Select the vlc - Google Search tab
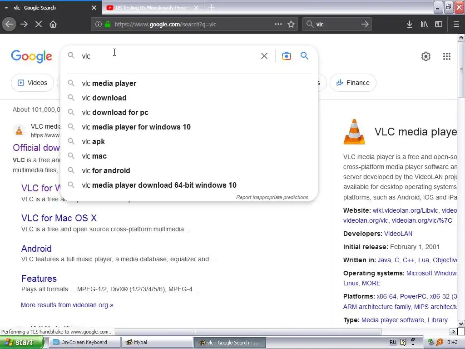This screenshot has width=465, height=349. [x=50, y=8]
